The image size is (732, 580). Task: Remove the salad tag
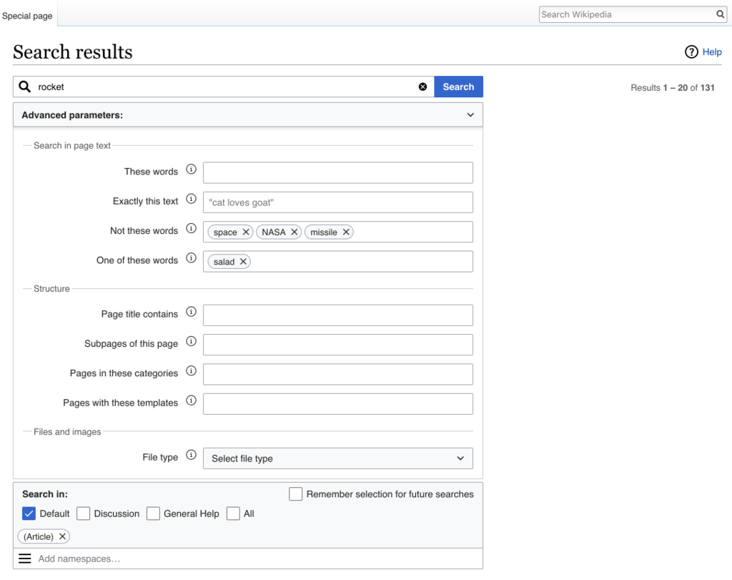click(x=243, y=262)
